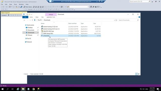Click Save All icon in SSMS toolbar
This screenshot has height=91, width=161.
click(21, 7)
